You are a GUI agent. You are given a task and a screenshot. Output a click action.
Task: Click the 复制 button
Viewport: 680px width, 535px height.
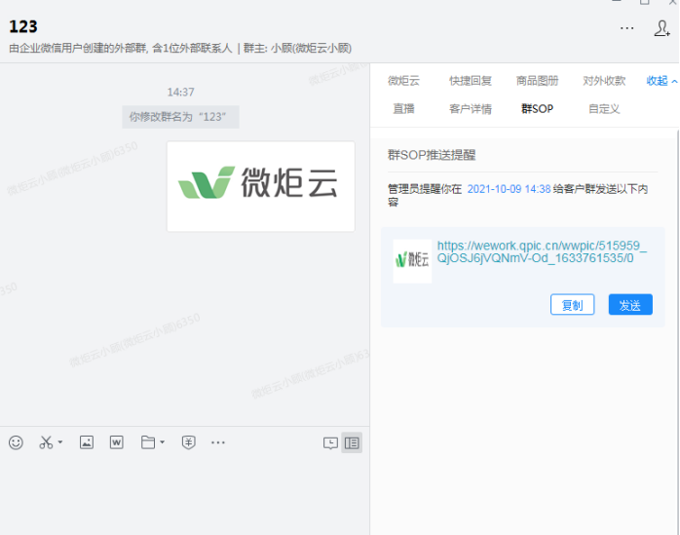click(x=573, y=305)
